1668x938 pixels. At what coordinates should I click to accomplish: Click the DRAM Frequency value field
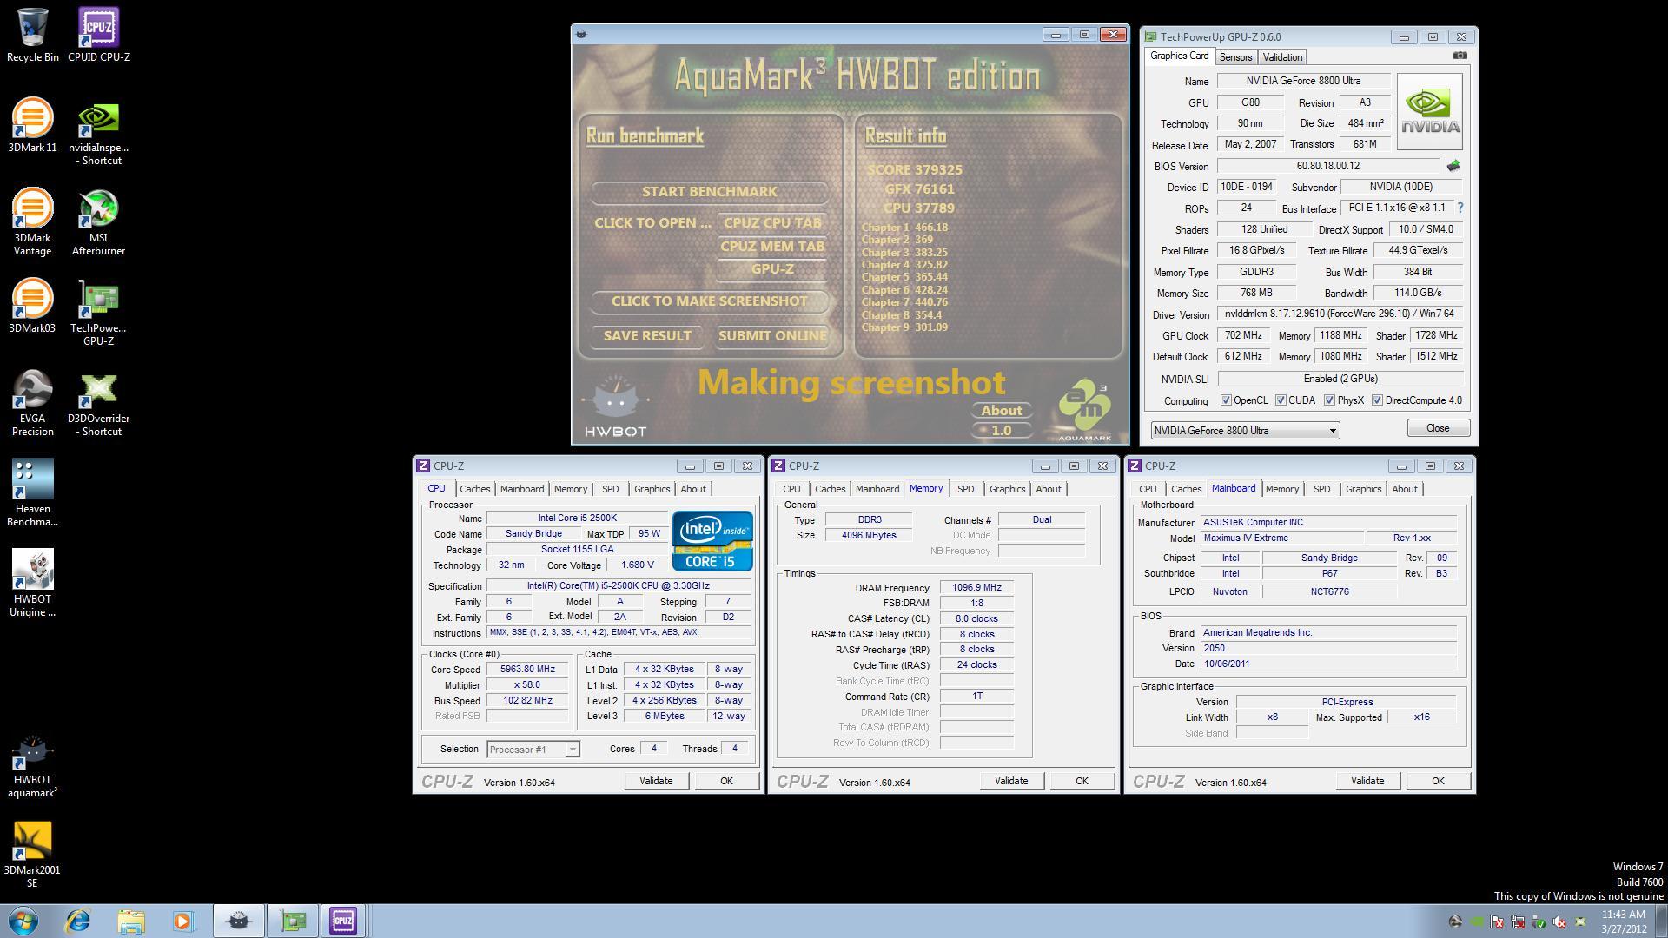(976, 588)
